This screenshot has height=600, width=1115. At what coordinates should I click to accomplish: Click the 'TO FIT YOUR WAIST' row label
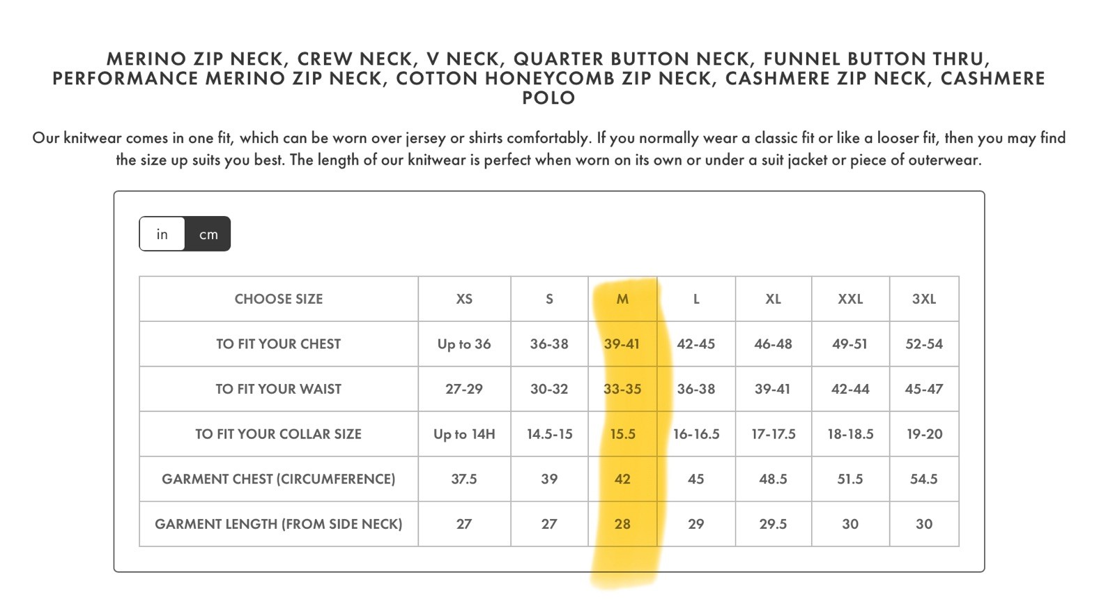click(279, 389)
